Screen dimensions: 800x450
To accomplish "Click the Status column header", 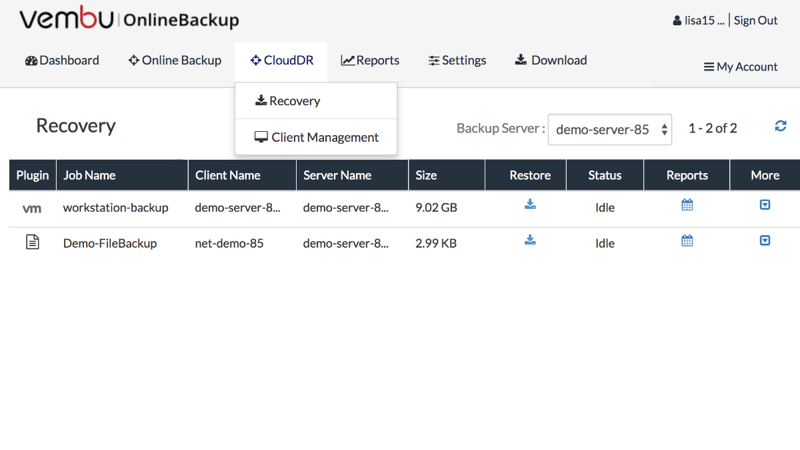I will click(605, 176).
